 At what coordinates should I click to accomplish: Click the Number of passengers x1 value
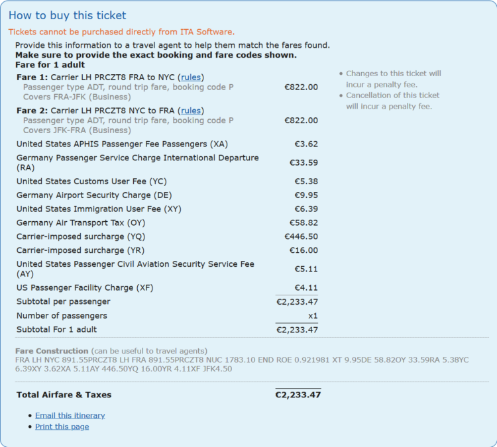tap(313, 316)
